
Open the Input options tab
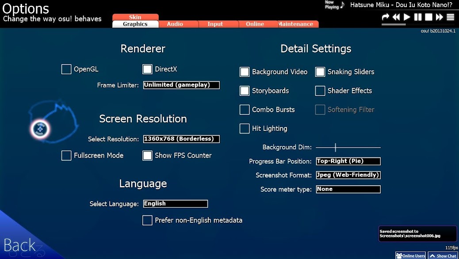coord(215,24)
